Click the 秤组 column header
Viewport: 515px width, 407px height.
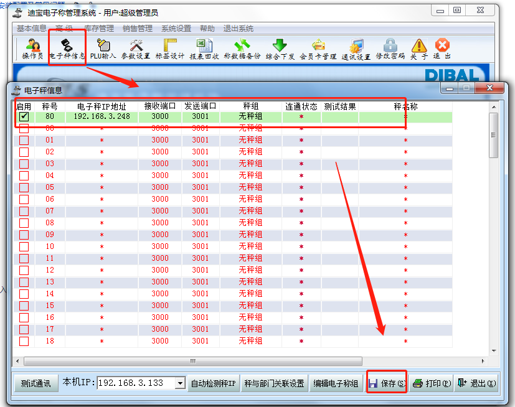(x=250, y=106)
